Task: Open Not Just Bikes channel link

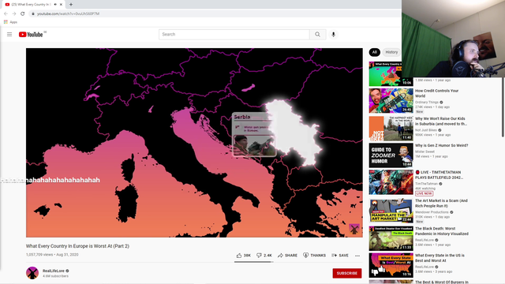Action: [x=426, y=130]
